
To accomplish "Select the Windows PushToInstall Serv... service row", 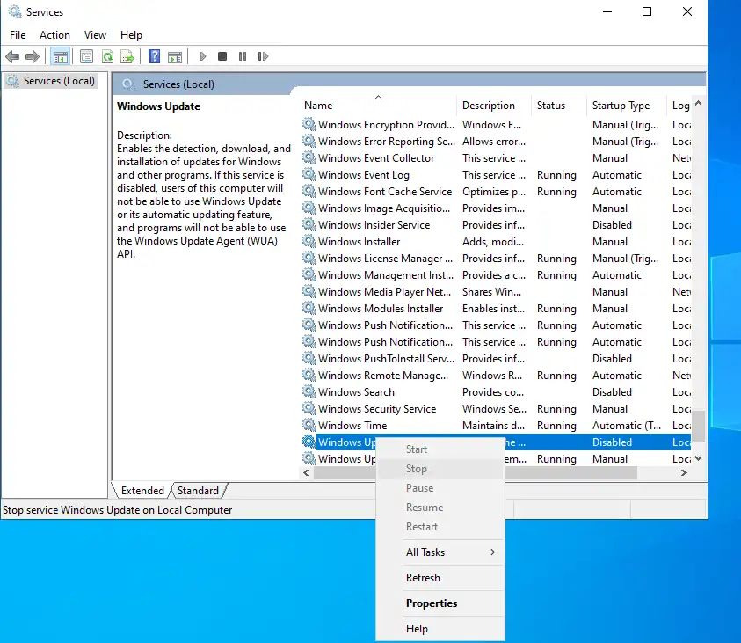I will (497, 359).
